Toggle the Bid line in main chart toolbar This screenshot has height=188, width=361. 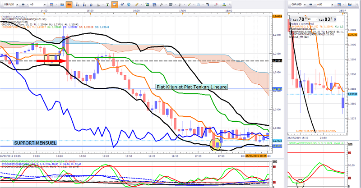coord(62,5)
